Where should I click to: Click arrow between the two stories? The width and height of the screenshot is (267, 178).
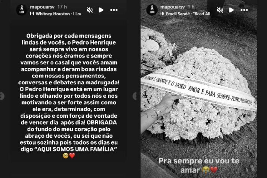click(x=135, y=96)
